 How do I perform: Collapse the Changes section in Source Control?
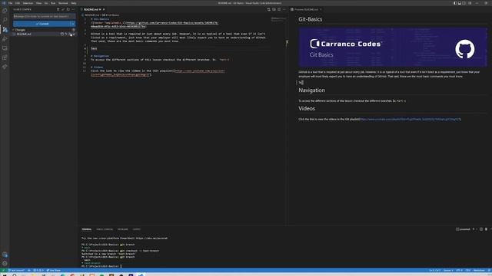point(14,30)
